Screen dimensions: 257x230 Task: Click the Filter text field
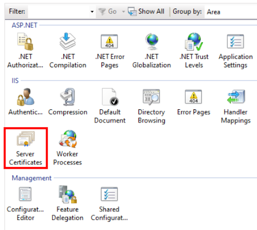[59, 12]
